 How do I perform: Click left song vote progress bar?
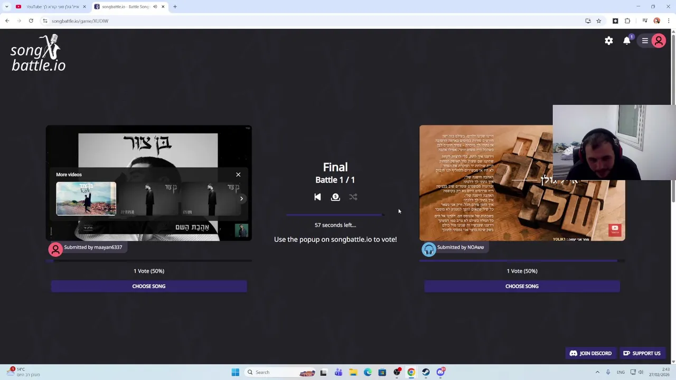click(x=149, y=261)
